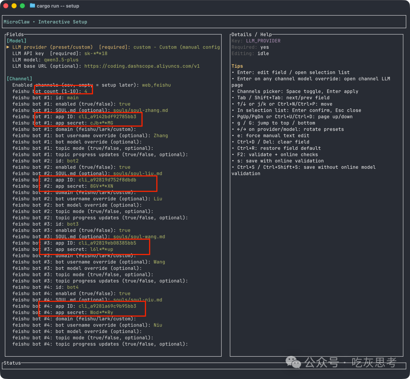Toggle feishu bot #4 enabled true value
This screenshot has height=379, width=410.
125,293
